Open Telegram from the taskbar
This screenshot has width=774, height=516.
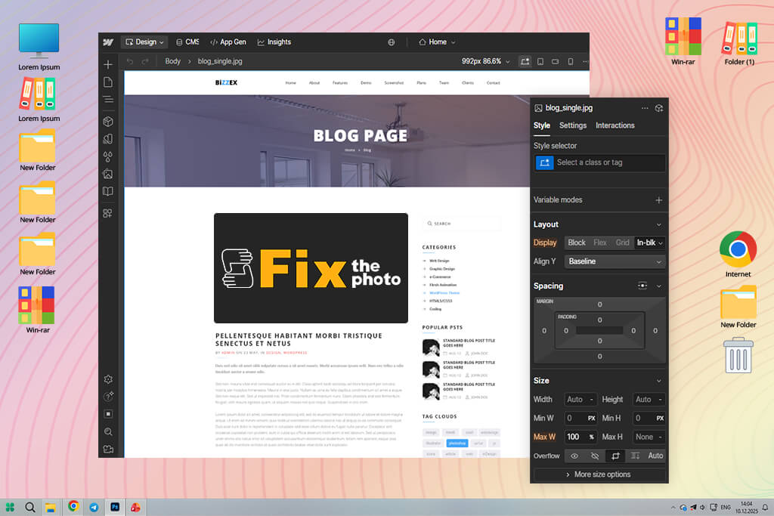pyautogui.click(x=94, y=507)
